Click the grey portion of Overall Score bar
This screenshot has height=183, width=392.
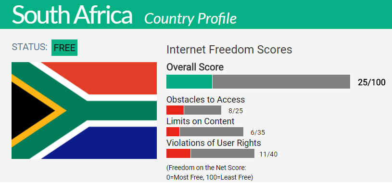point(281,81)
